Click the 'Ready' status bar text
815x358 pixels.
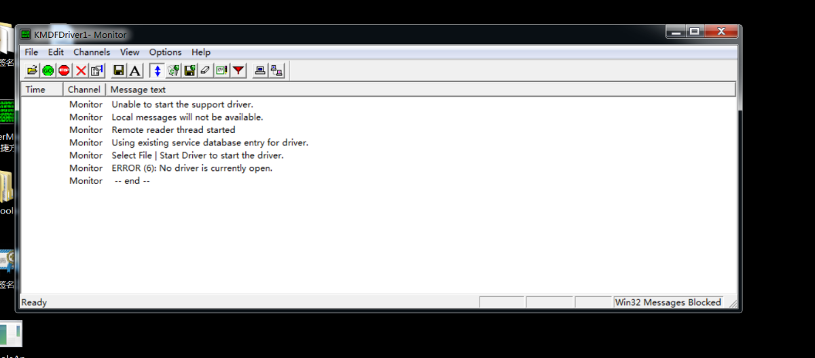click(x=34, y=302)
